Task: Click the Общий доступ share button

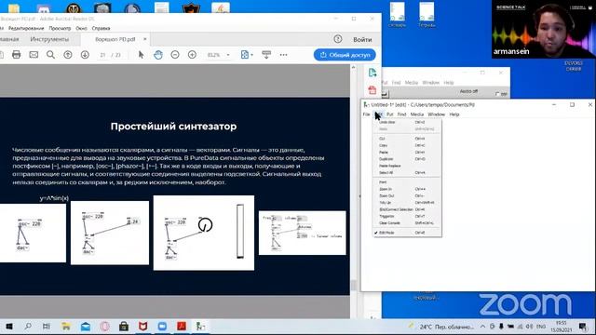Action: (x=345, y=55)
